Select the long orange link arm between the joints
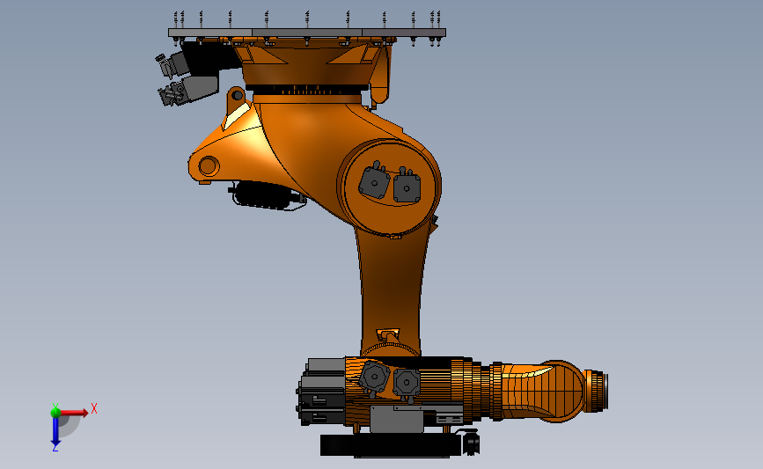The width and height of the screenshot is (763, 469). tap(390, 292)
